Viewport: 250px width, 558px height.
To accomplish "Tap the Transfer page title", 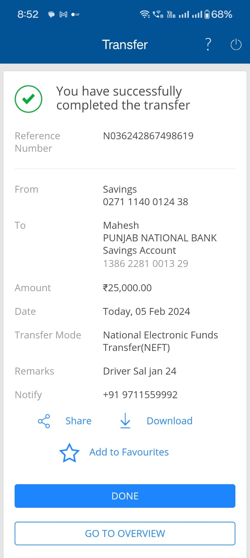I will 125,45.
